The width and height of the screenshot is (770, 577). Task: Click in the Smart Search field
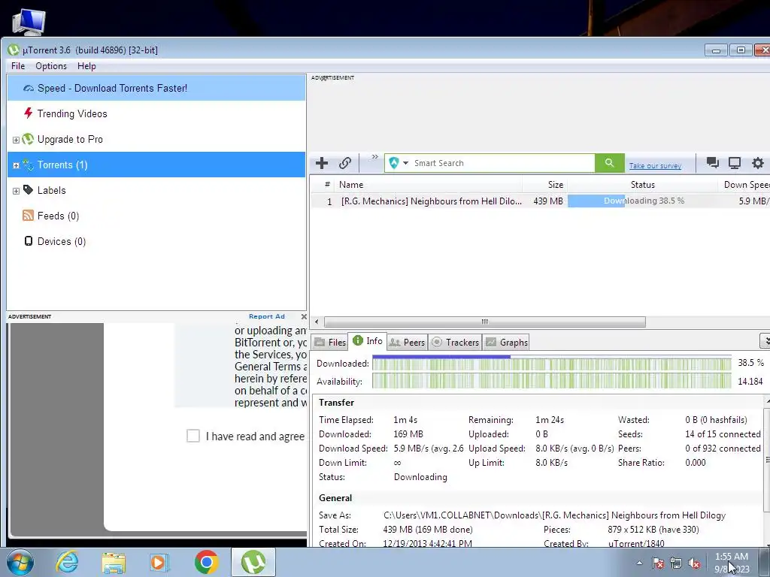503,163
